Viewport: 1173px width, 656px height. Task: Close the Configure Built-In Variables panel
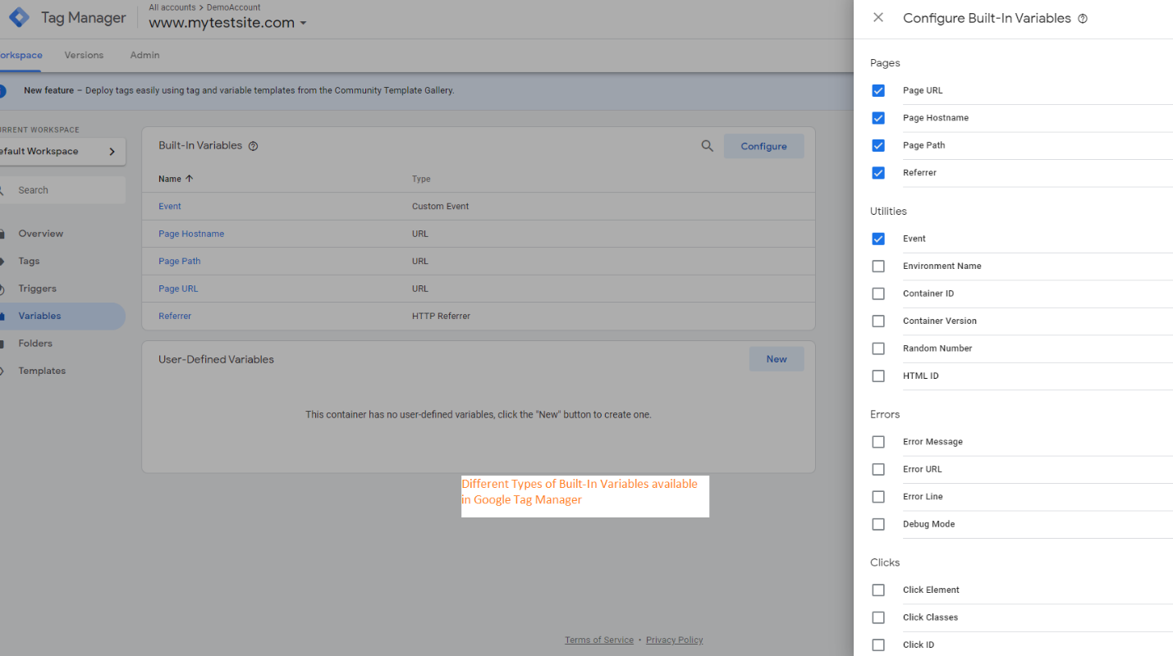click(878, 17)
